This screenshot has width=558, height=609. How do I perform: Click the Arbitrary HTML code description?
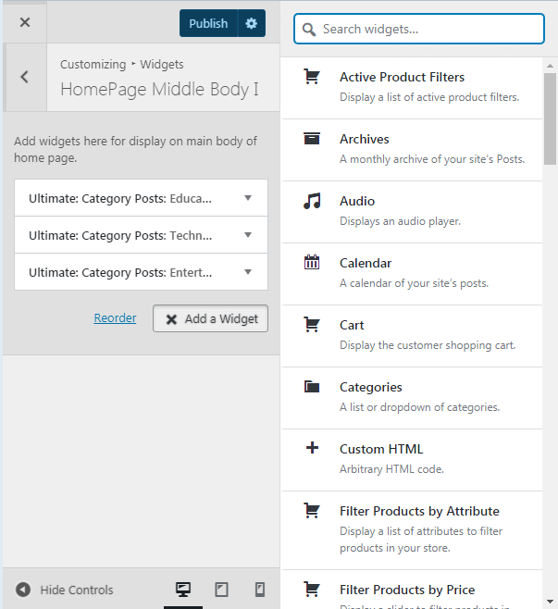(391, 469)
